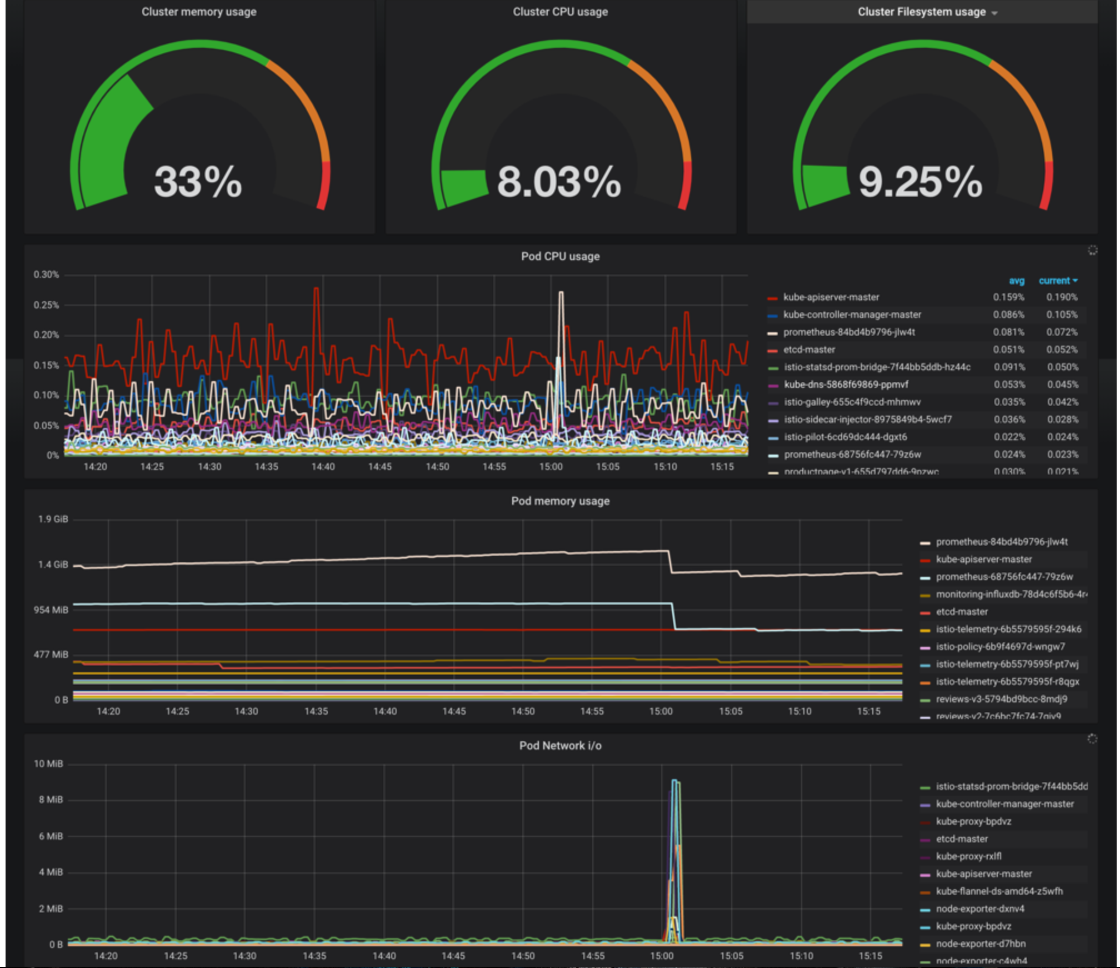Select prometheus-84bd4b9796-jlw4t in Pod memory legend
Image resolution: width=1120 pixels, height=968 pixels.
point(1002,542)
